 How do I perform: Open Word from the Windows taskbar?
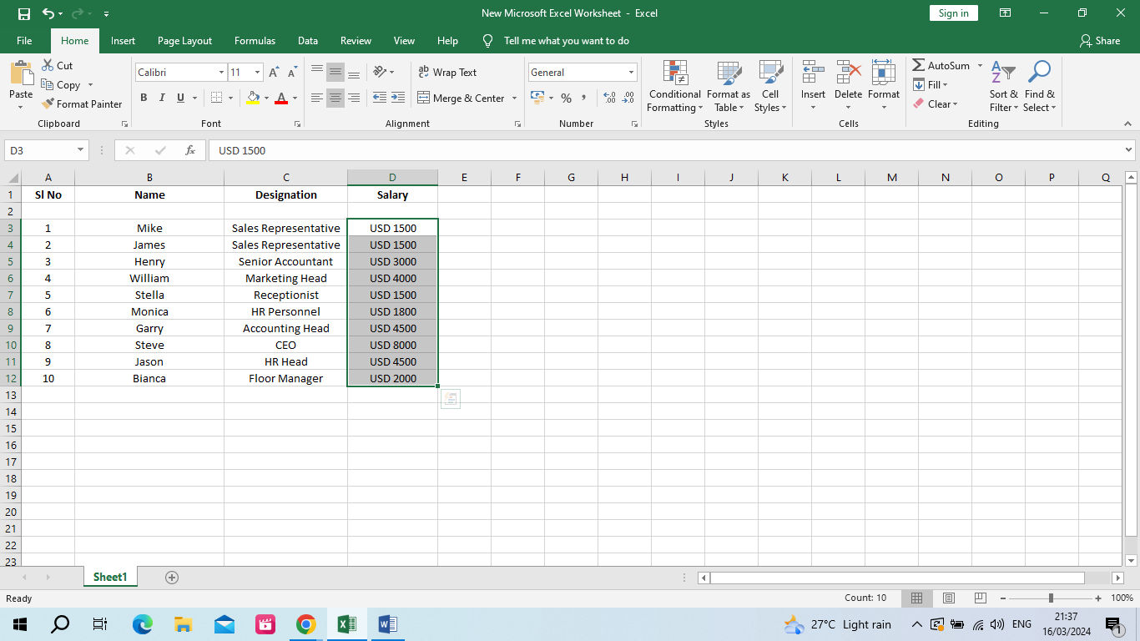[x=388, y=623]
